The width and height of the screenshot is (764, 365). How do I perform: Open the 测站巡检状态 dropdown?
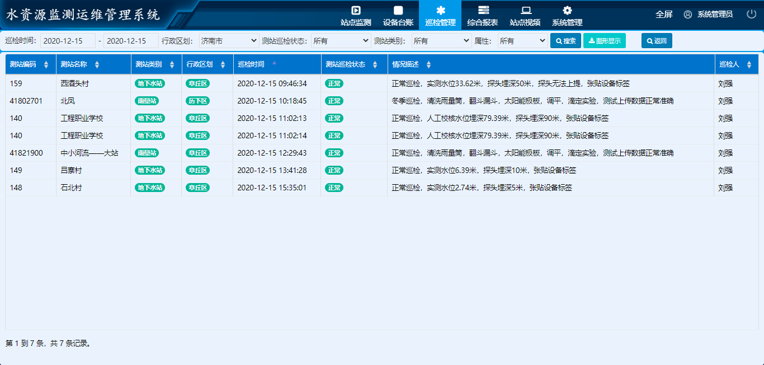[341, 41]
